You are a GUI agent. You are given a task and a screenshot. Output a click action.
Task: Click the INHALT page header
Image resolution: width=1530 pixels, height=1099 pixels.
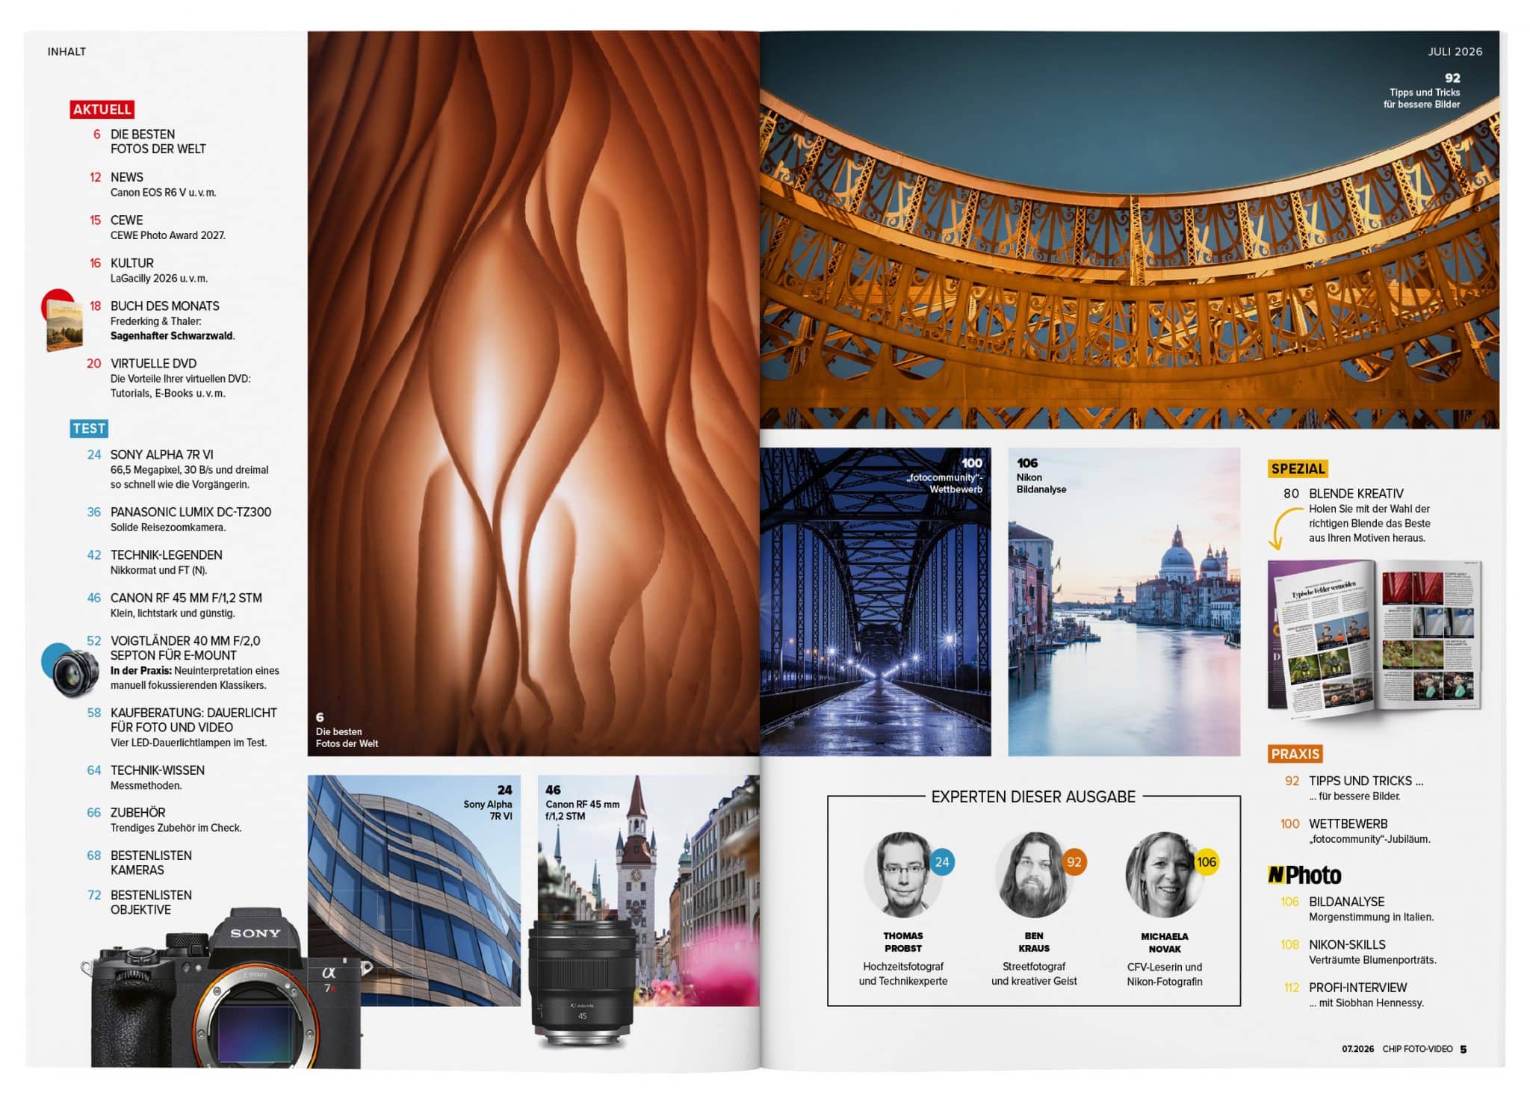(x=66, y=52)
